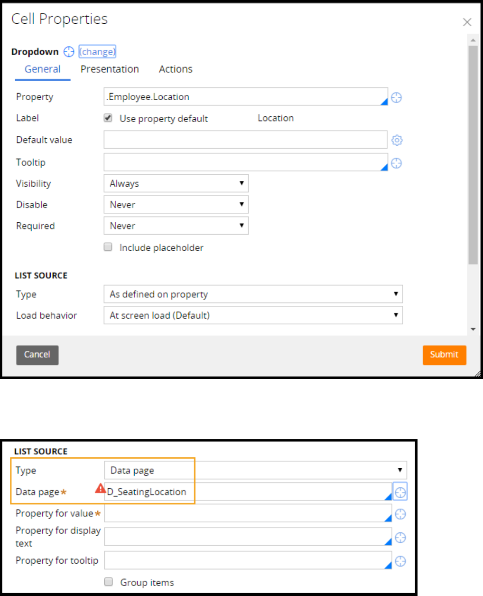
Task: Click crosshair icon next to Dropdown heading
Action: tap(69, 52)
